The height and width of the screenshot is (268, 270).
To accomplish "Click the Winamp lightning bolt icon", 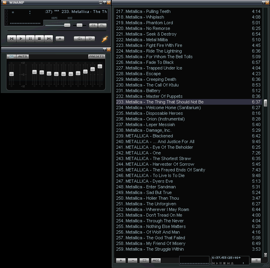I will point(105,39).
